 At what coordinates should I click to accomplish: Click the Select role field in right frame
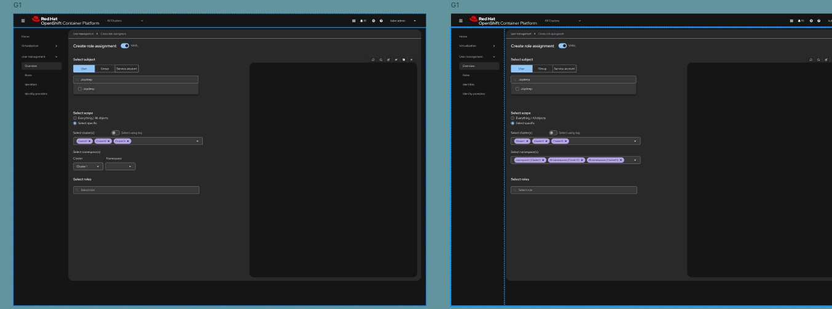coord(574,190)
